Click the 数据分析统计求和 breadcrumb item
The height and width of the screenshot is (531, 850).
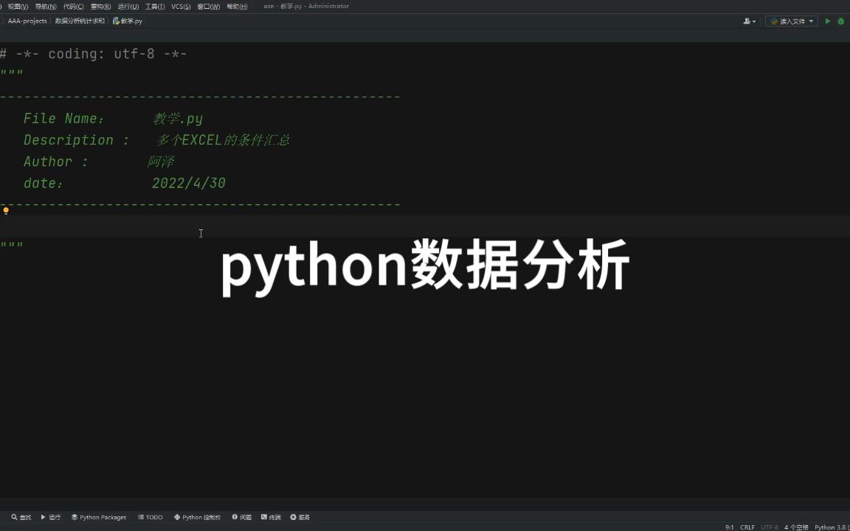[x=80, y=21]
